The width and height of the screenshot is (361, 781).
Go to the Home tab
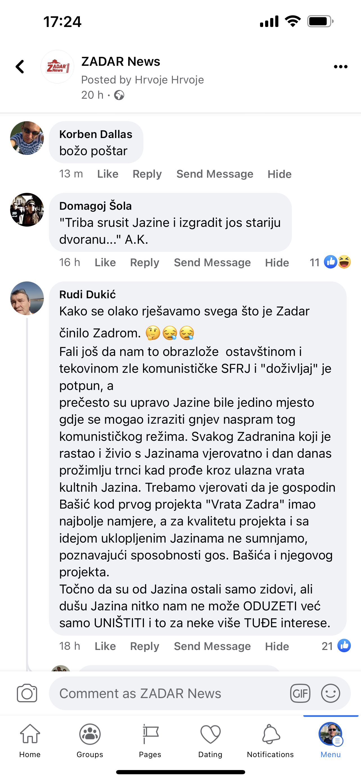30,740
